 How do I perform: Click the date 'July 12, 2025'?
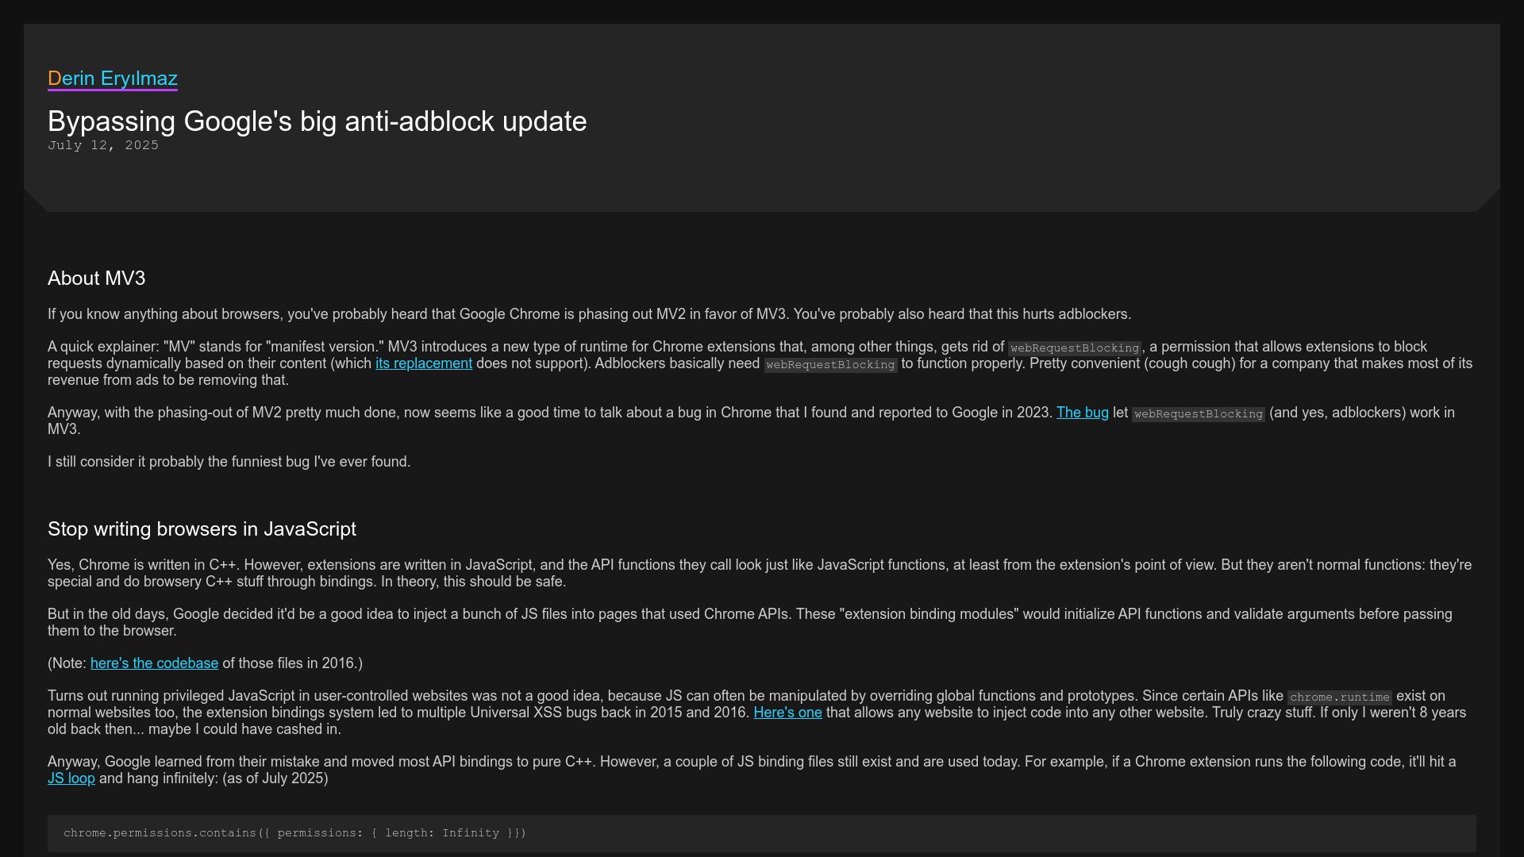103,145
